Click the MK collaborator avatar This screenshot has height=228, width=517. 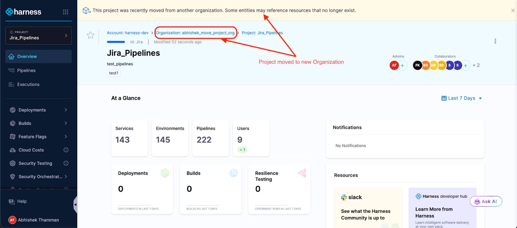434,65
